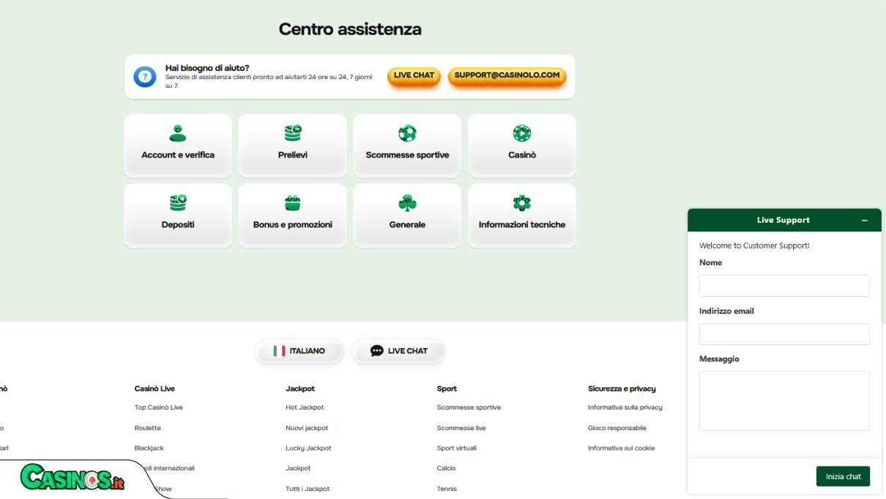Open the Generale help category
The image size is (886, 499).
point(407,215)
